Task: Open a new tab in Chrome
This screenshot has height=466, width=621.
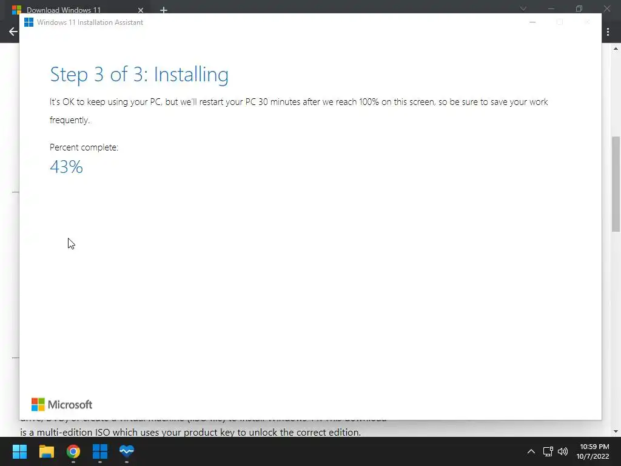Action: (164, 10)
